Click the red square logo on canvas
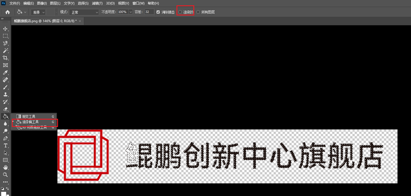411x196 pixels. 83,155
